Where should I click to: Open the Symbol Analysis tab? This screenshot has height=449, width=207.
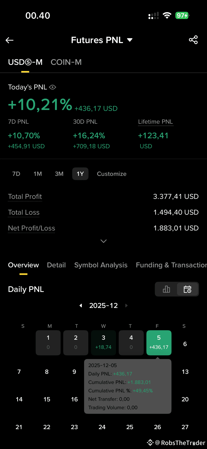(x=101, y=265)
